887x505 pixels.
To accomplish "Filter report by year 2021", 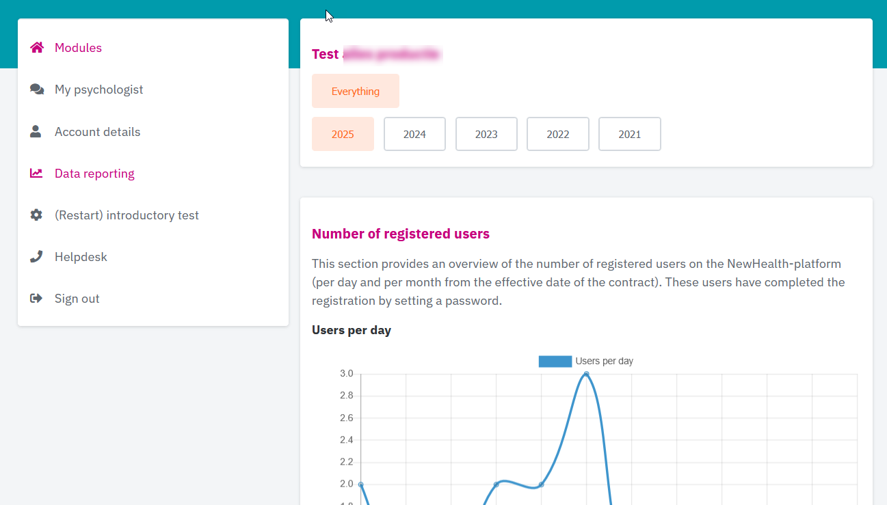I will click(630, 134).
